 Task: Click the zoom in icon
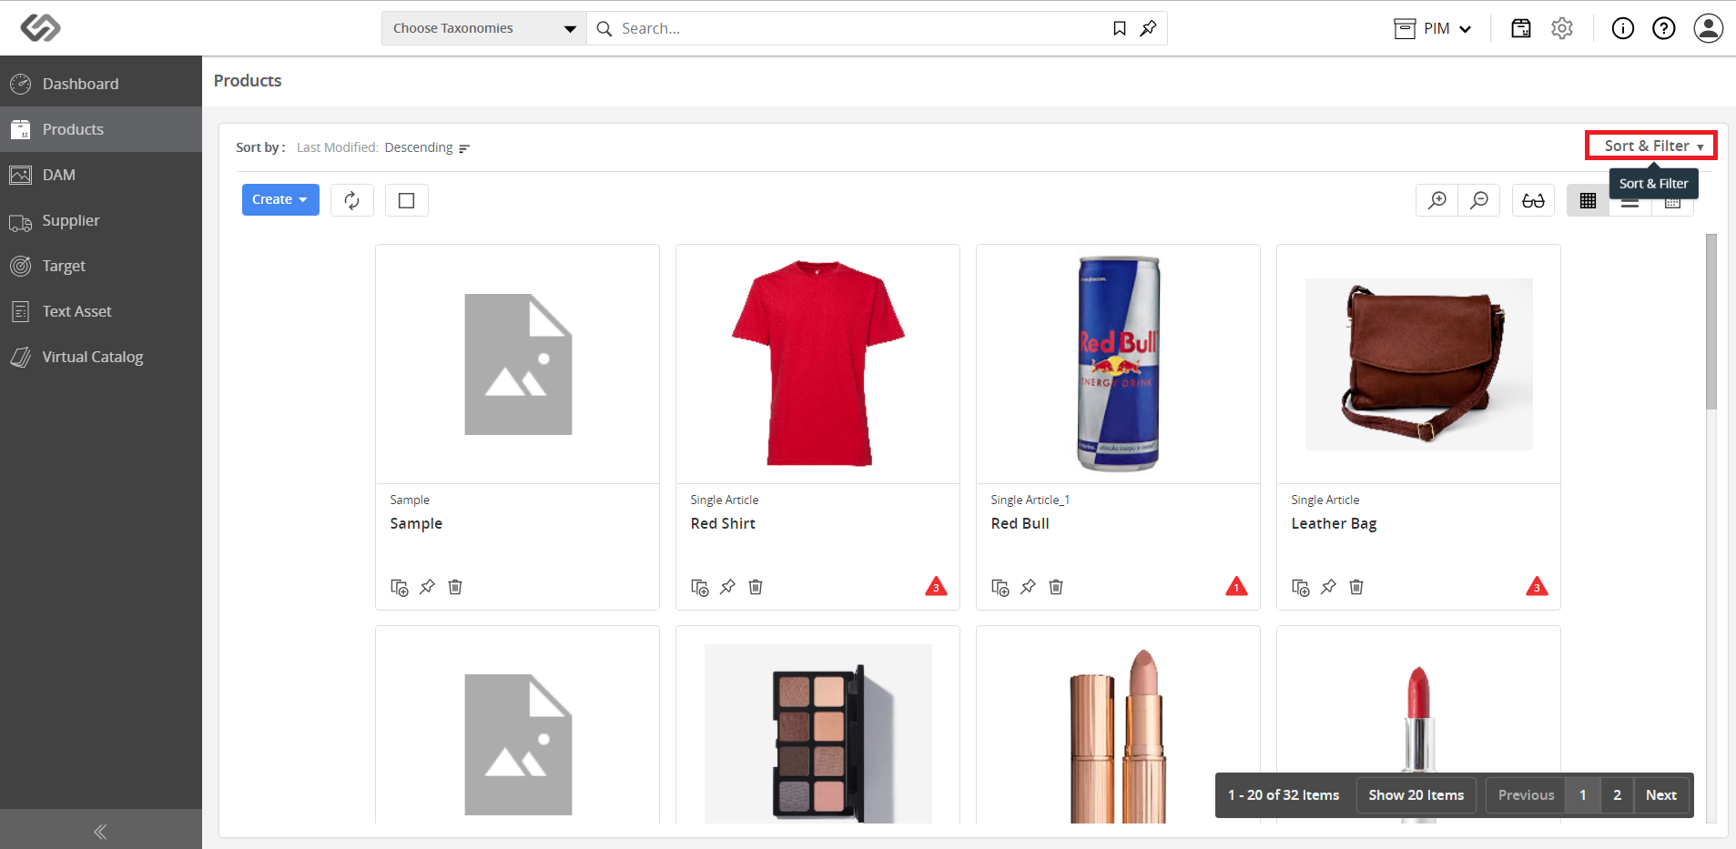pos(1437,200)
